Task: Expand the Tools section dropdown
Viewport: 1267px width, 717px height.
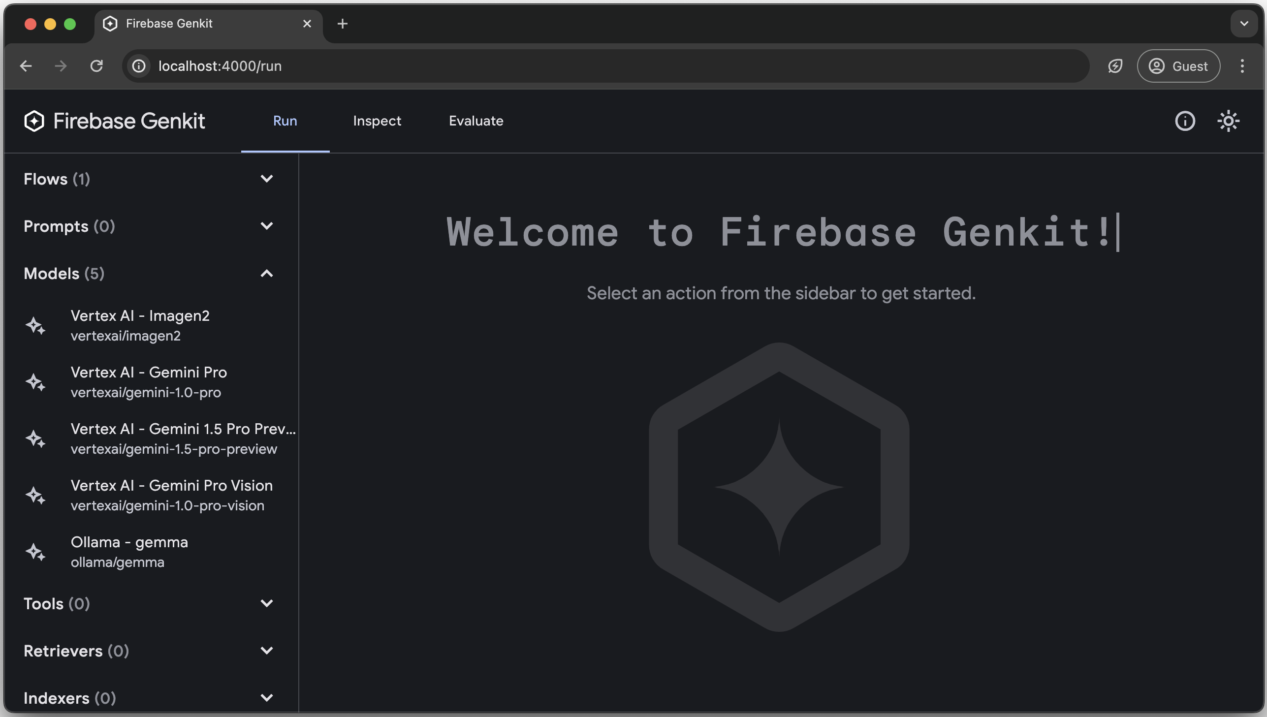Action: 267,603
